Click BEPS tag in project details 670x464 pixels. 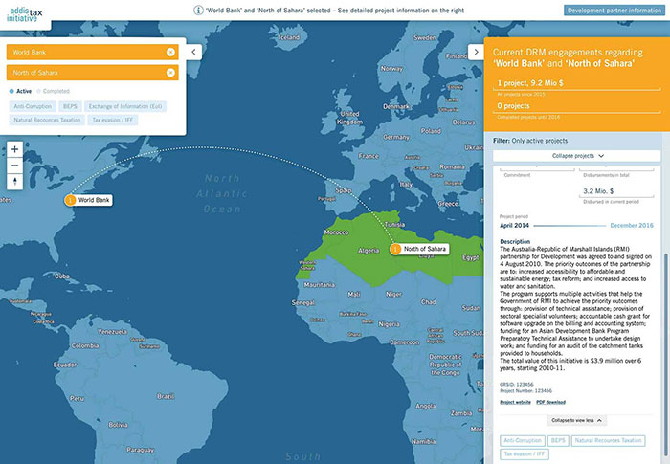[558, 440]
